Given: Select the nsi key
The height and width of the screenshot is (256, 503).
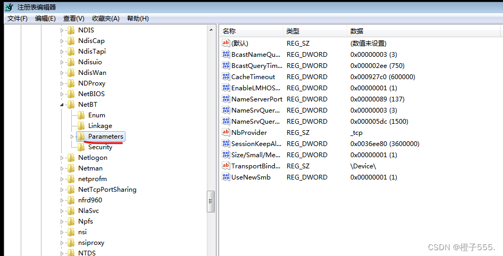Looking at the screenshot, I should pos(82,232).
